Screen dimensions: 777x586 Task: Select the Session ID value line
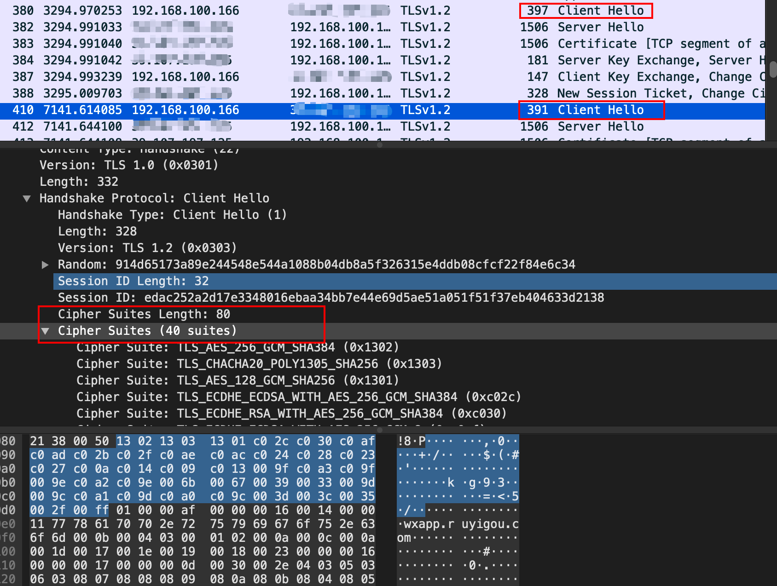(331, 298)
